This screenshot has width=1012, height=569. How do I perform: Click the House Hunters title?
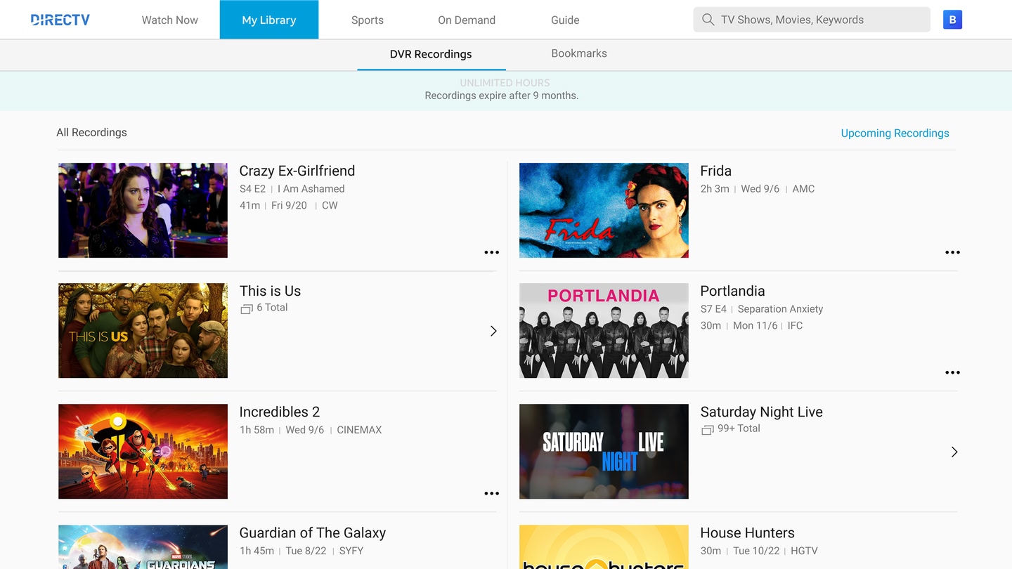tap(747, 532)
